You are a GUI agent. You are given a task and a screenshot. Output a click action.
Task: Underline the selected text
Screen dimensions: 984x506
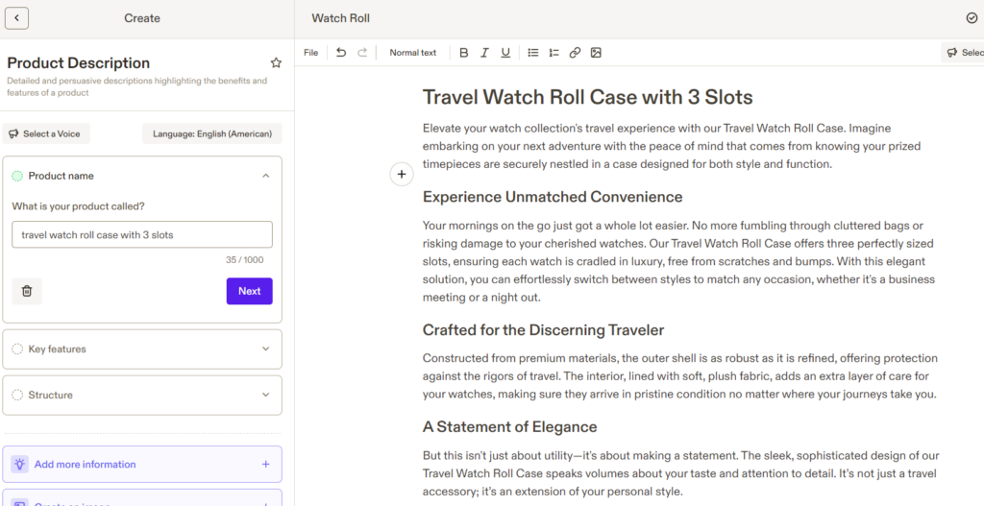pyautogui.click(x=505, y=53)
